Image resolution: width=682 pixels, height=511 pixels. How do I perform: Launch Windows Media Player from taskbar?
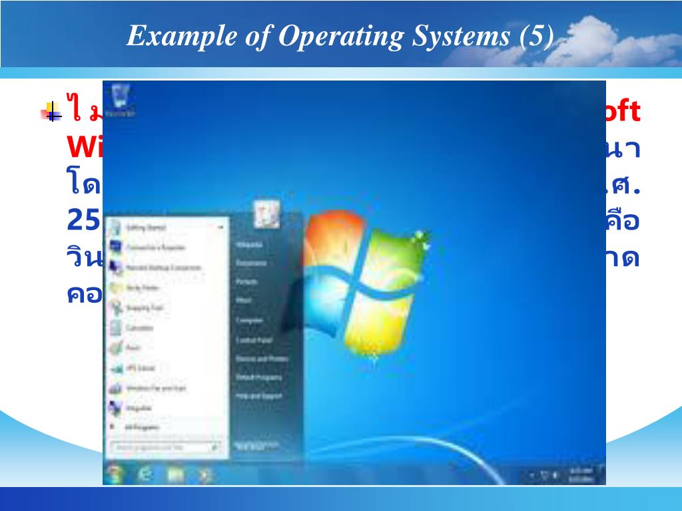click(x=205, y=474)
